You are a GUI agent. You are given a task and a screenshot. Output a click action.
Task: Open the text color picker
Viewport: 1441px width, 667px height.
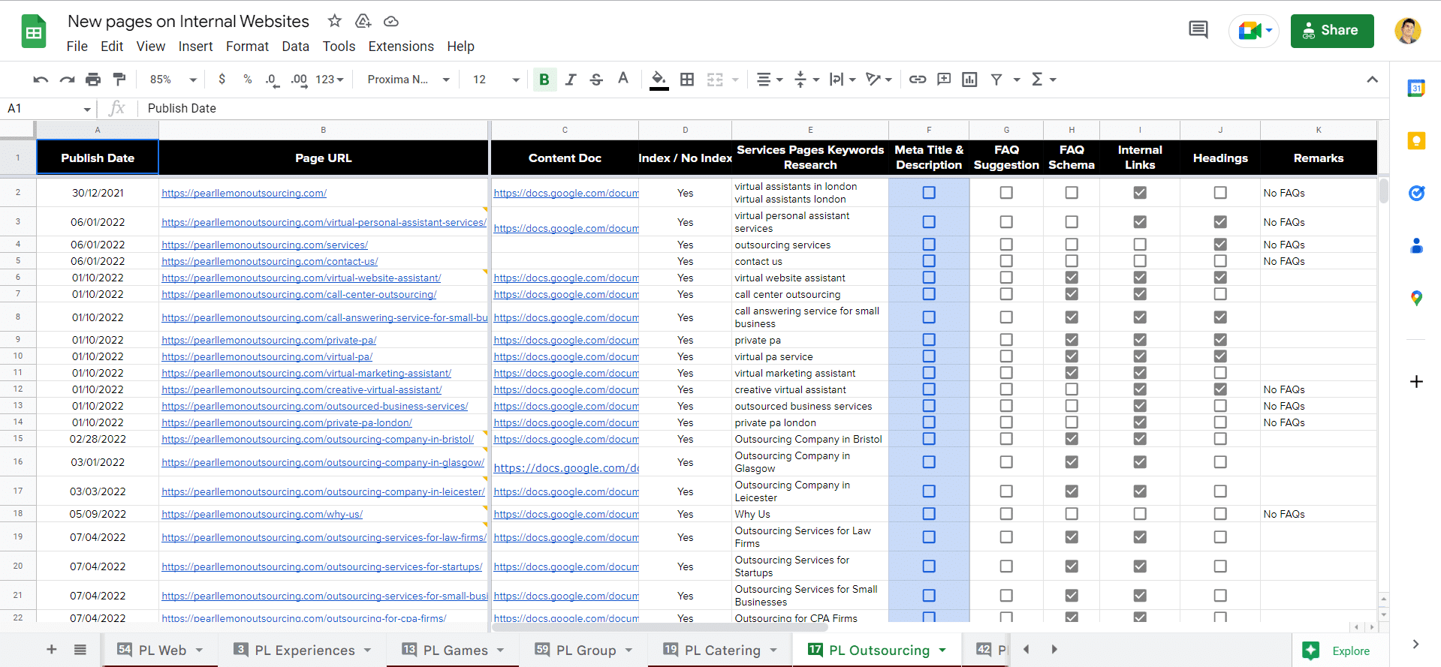click(623, 80)
